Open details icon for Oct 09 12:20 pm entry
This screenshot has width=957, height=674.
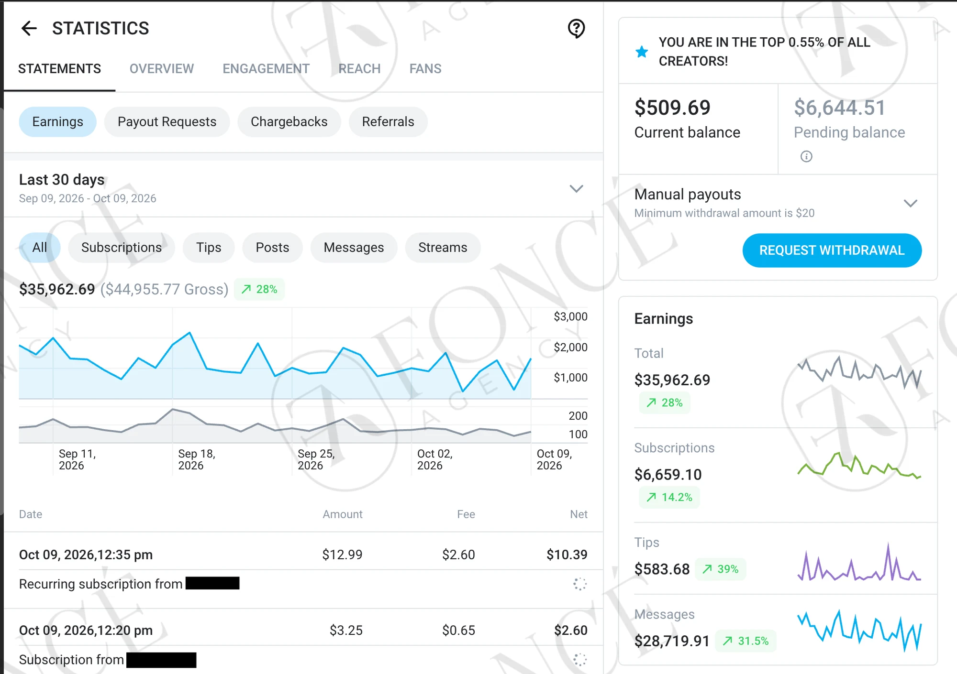coord(580,660)
